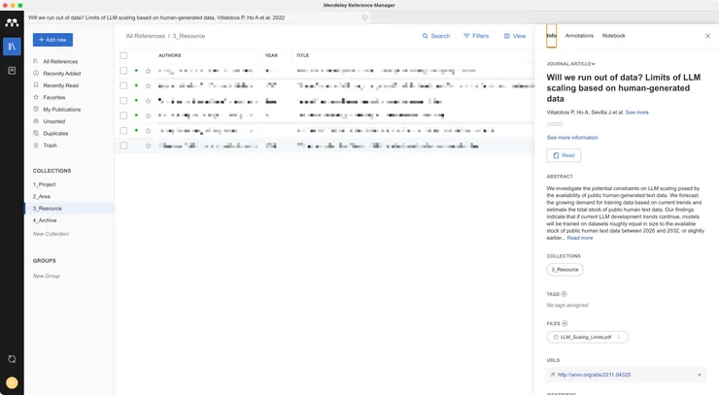
Task: Create a New Collection
Action: pyautogui.click(x=51, y=234)
